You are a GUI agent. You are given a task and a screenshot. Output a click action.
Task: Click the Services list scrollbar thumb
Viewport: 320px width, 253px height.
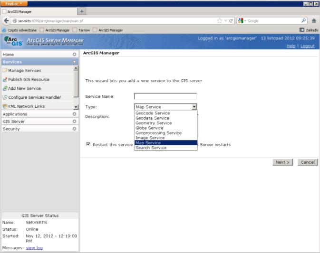click(x=76, y=84)
